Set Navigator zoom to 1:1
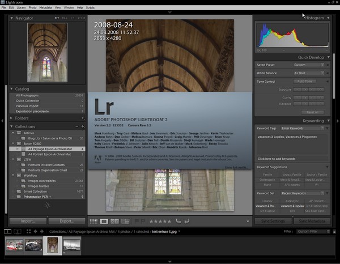 (73, 18)
